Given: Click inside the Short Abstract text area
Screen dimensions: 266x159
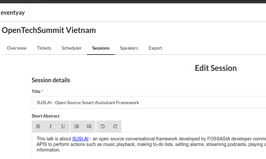Looking at the screenshot, I should tap(149, 146).
